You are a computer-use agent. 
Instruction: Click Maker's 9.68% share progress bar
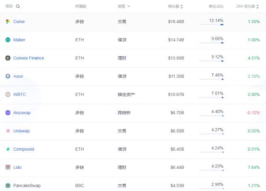[211, 43]
